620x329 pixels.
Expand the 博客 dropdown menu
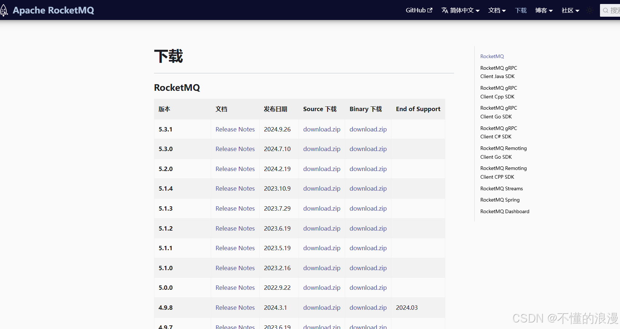coord(544,10)
